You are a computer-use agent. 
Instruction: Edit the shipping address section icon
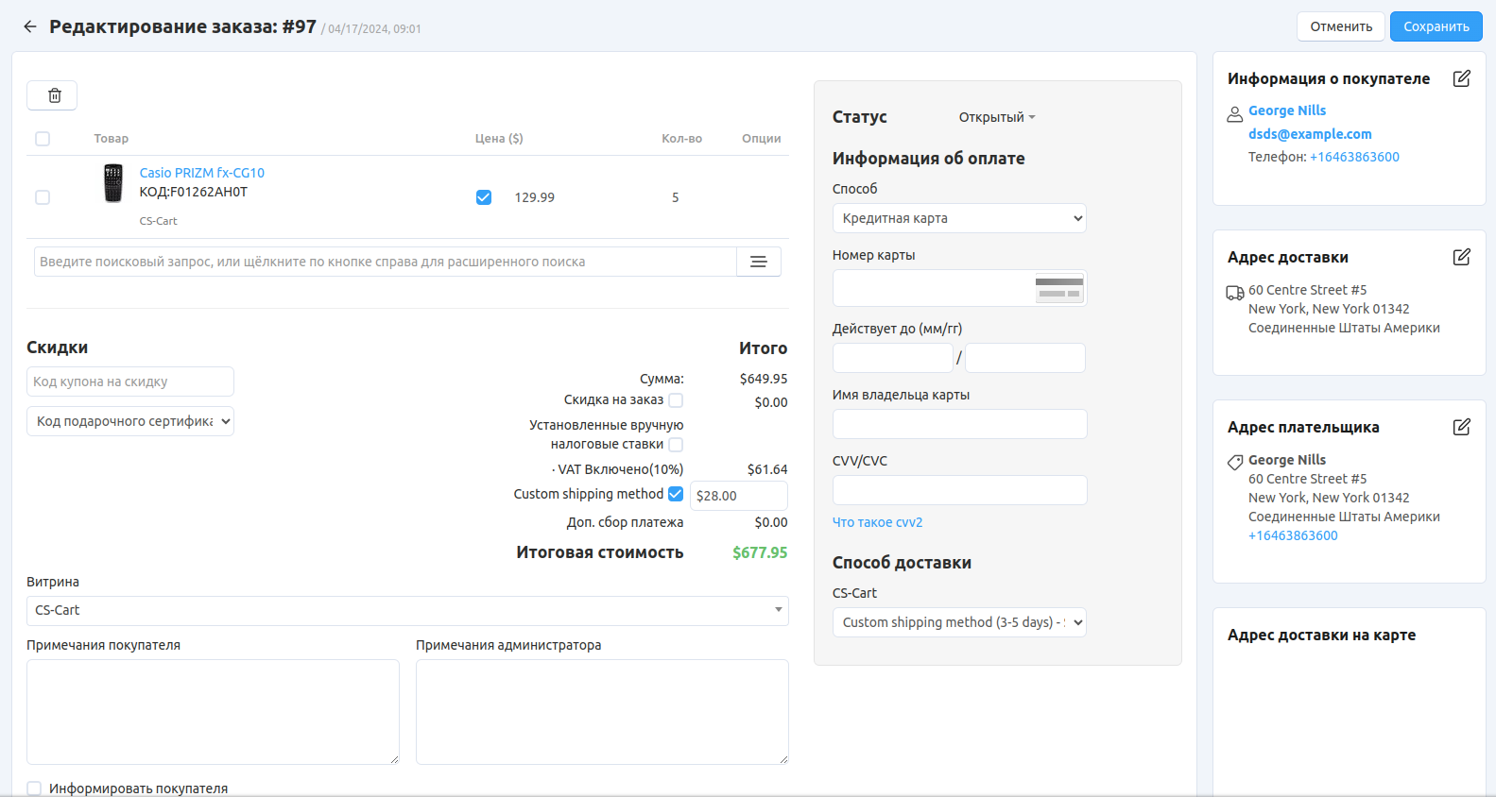[x=1461, y=257]
